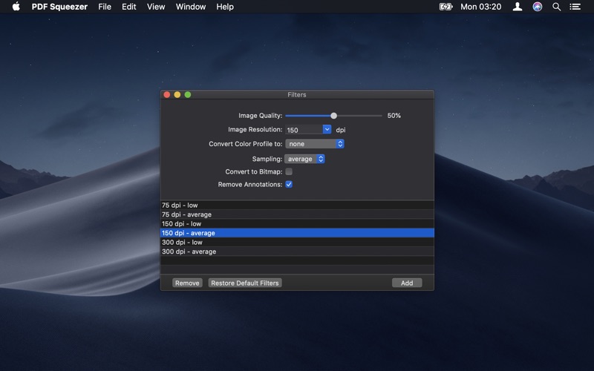Viewport: 594px width, 371px height.
Task: Open Spotlight search
Action: tap(556, 7)
